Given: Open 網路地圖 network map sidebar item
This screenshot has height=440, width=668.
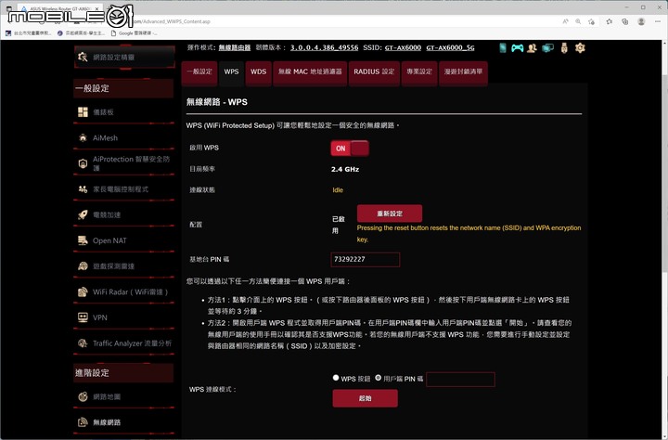Looking at the screenshot, I should [x=124, y=396].
